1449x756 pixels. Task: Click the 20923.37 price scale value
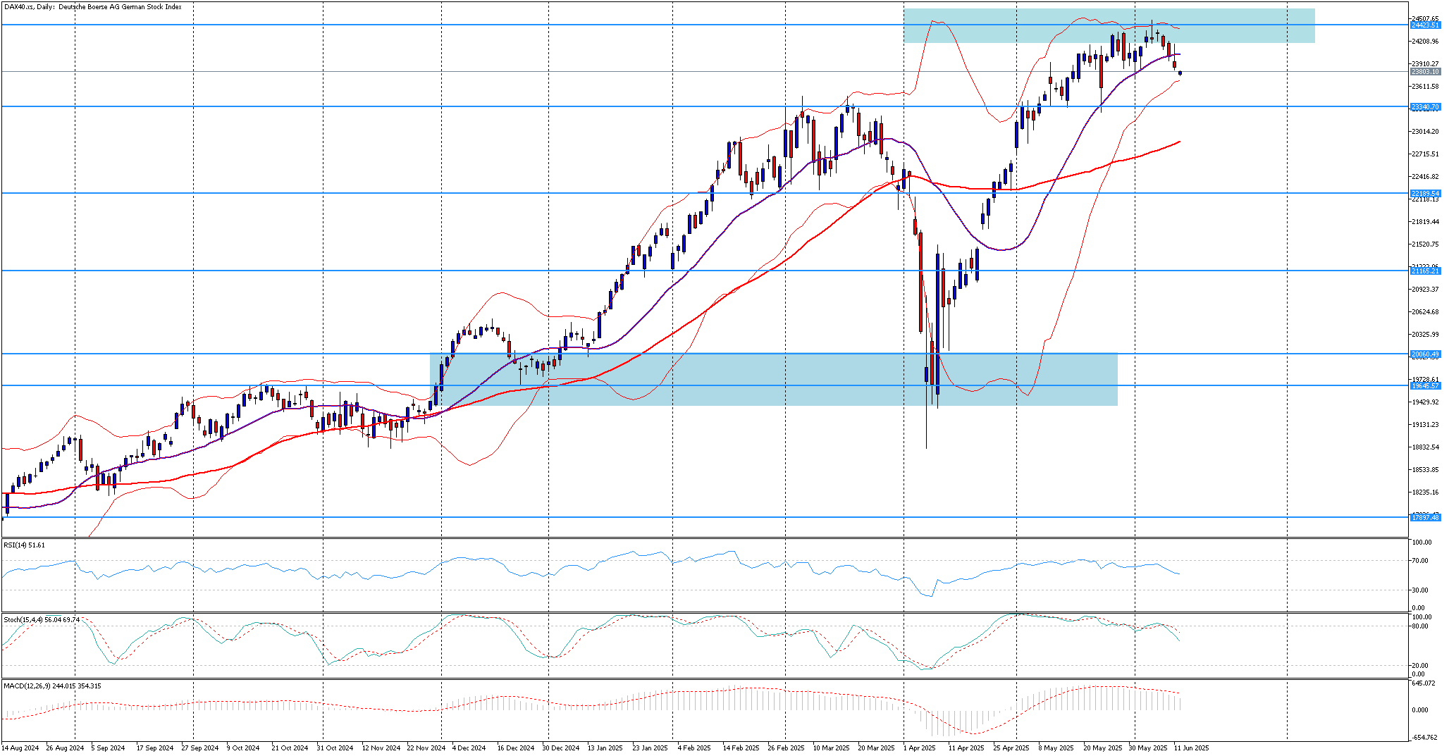1425,290
